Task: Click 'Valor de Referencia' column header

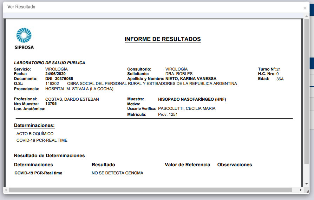Action: tap(188, 165)
